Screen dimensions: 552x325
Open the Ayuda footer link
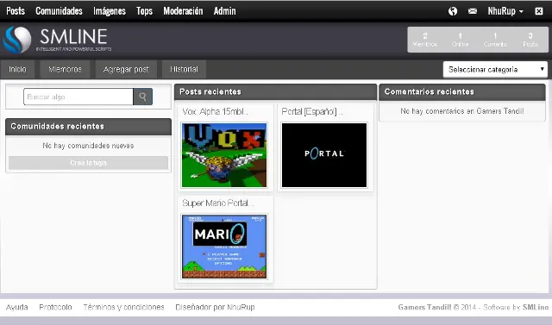pyautogui.click(x=16, y=307)
